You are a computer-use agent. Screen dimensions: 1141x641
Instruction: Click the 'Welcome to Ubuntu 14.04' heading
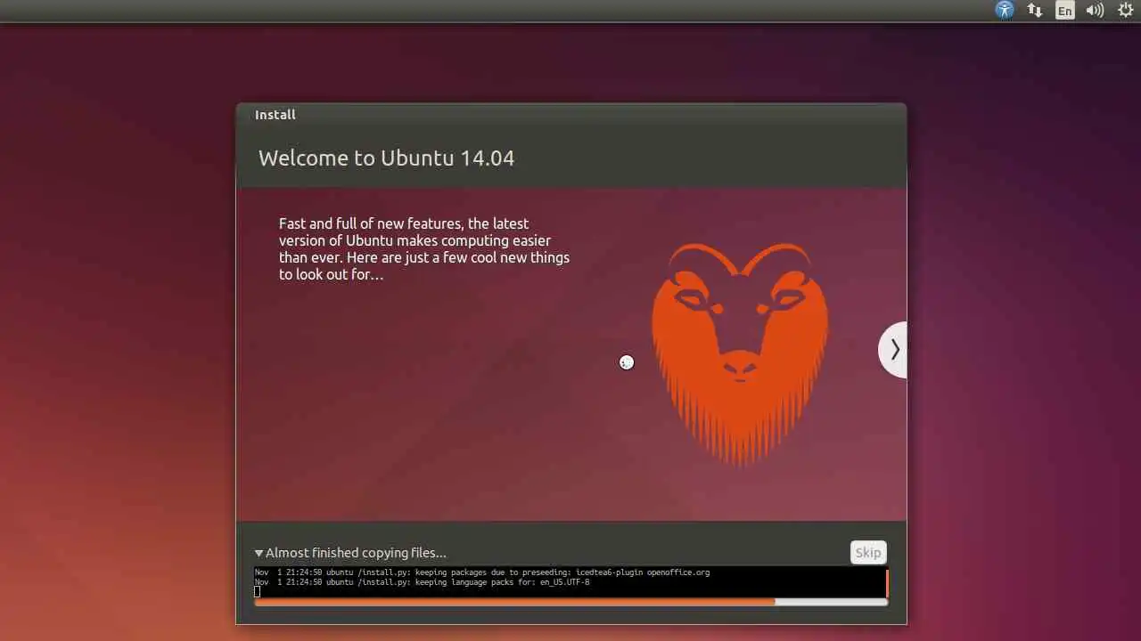[386, 158]
